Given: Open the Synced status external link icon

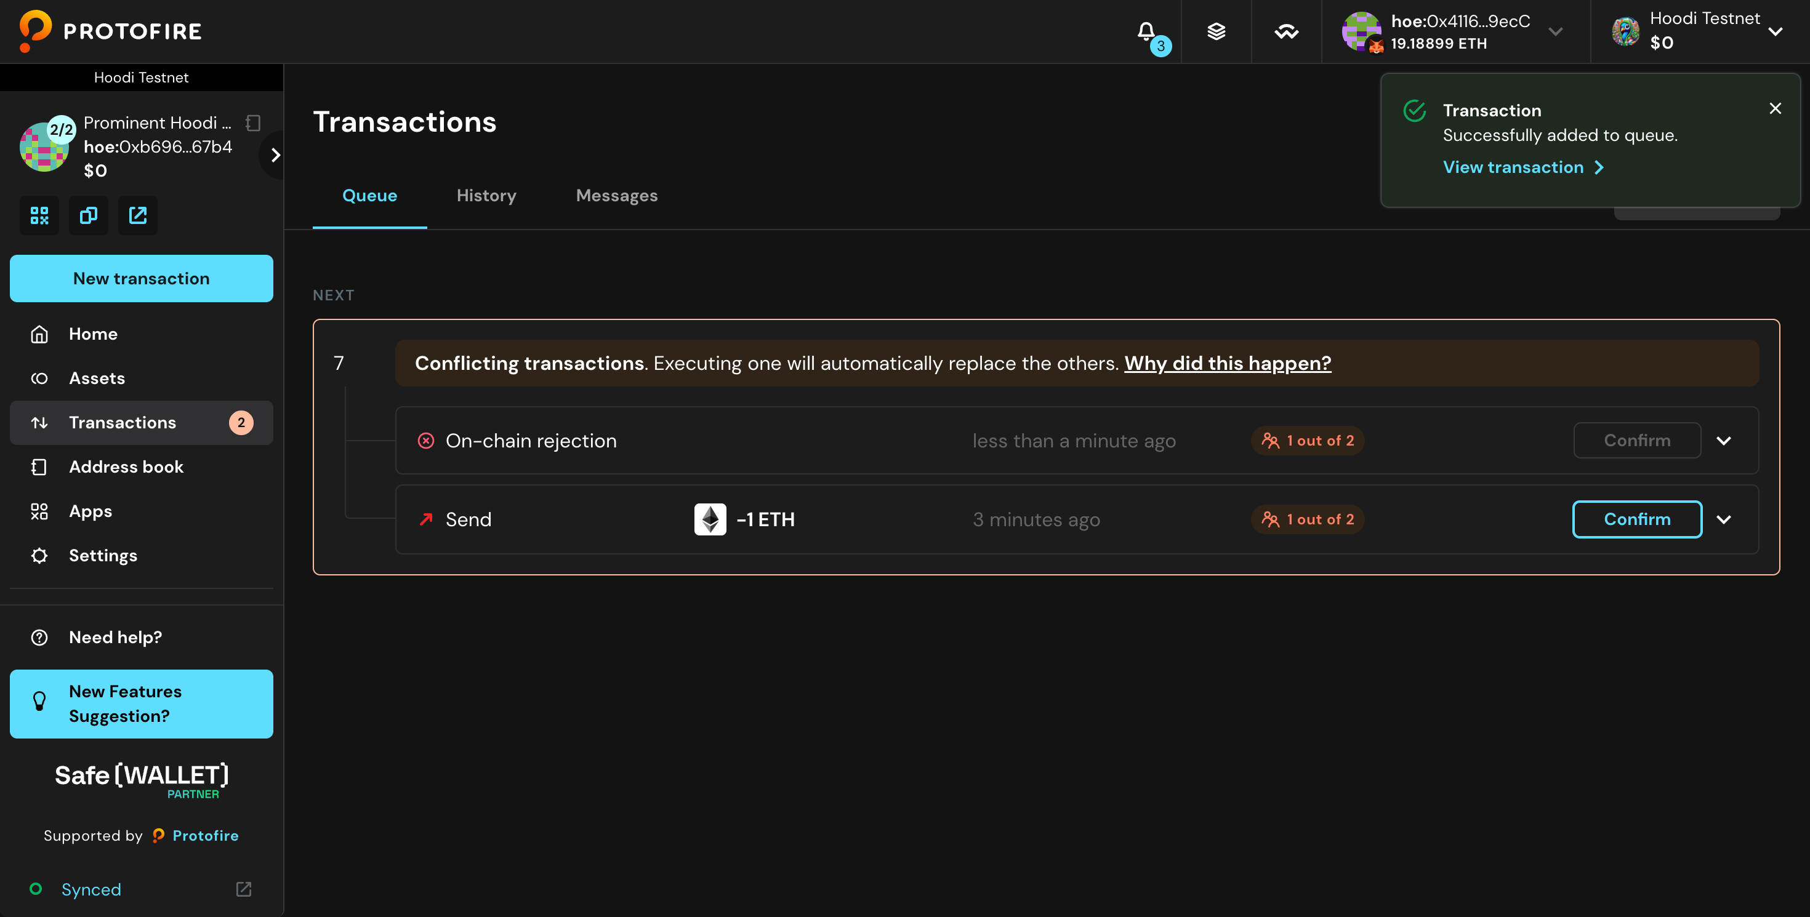Looking at the screenshot, I should click(244, 889).
